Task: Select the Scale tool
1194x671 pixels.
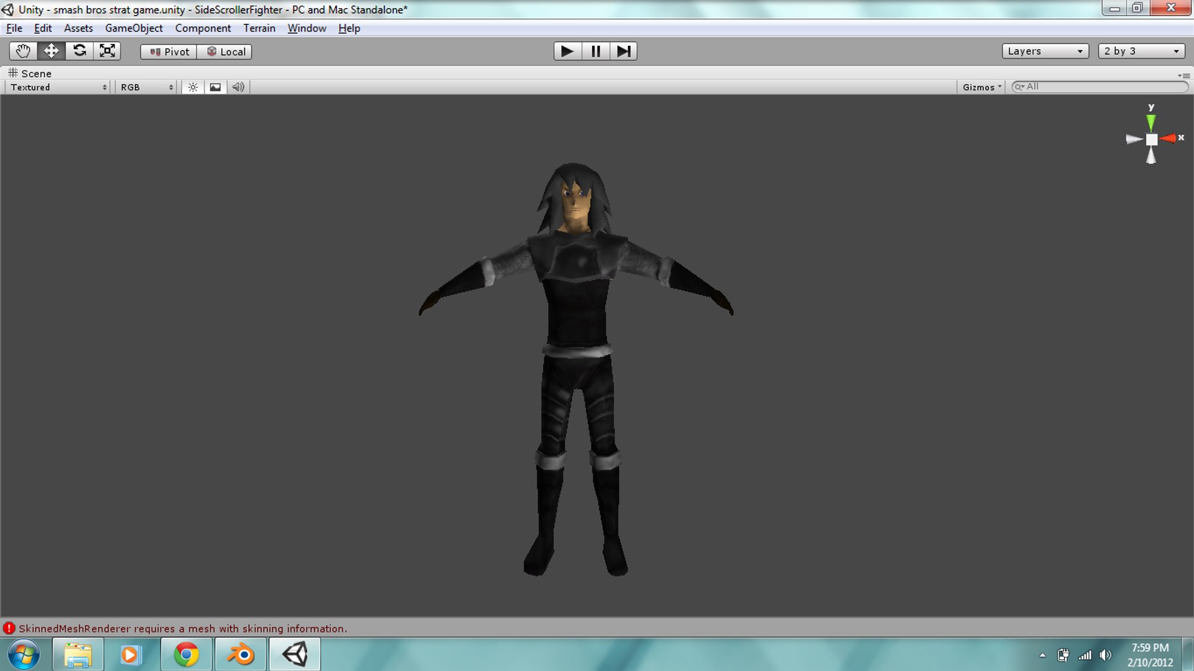Action: point(108,51)
